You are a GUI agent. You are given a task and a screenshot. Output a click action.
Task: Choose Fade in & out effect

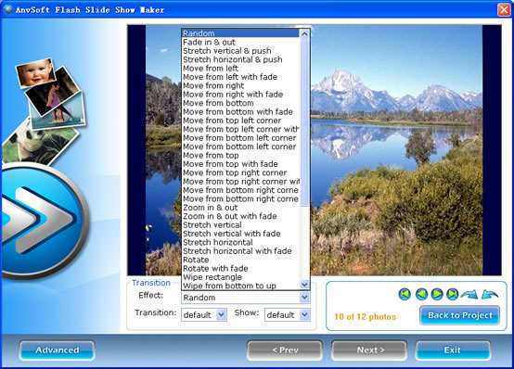click(x=240, y=43)
